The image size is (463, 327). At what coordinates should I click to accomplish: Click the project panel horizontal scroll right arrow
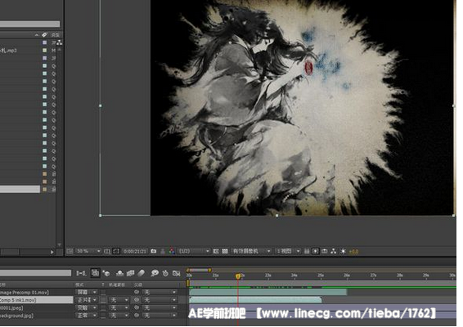[52, 252]
